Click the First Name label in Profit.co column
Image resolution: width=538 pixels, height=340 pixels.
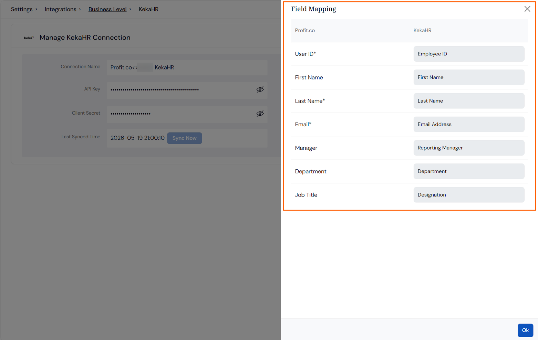pos(309,77)
